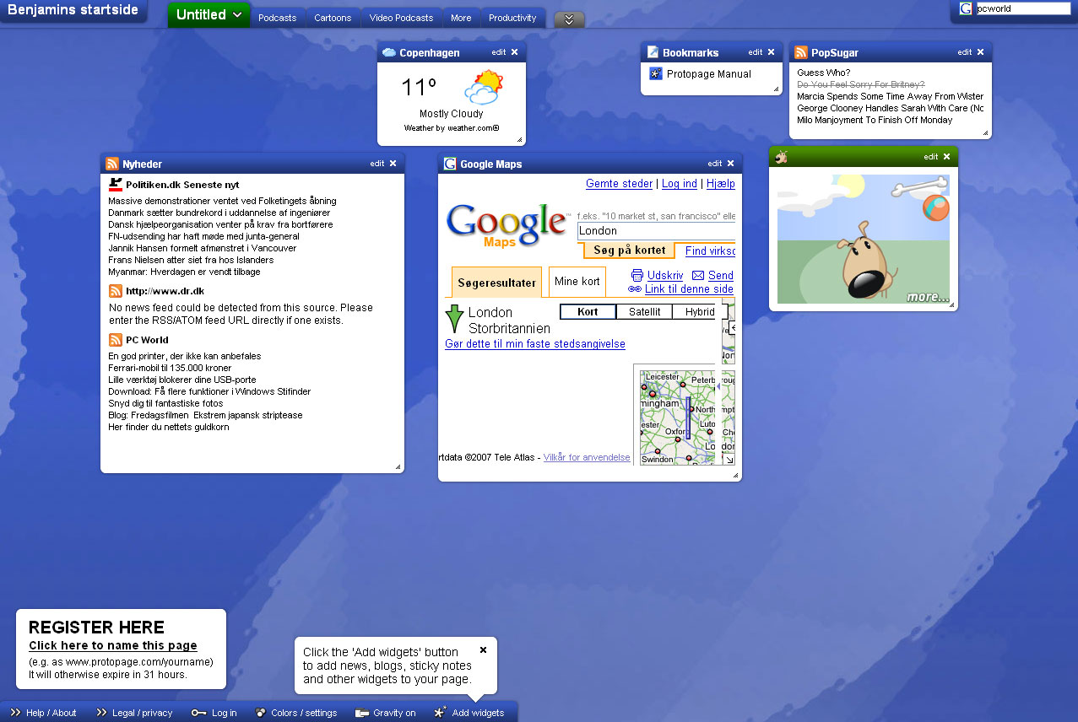
Task: Click the RSS icon next to PC World
Action: point(116,340)
